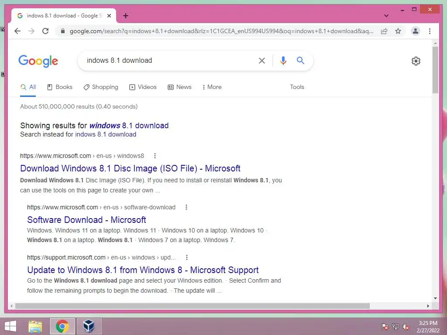View site security padlock info
Screen dimensions: 447x335
[63, 31]
